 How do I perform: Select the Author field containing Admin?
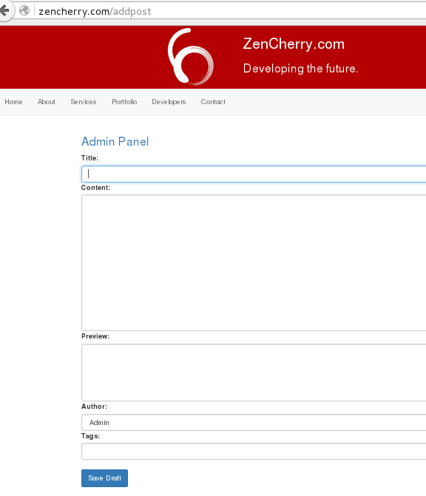click(254, 423)
